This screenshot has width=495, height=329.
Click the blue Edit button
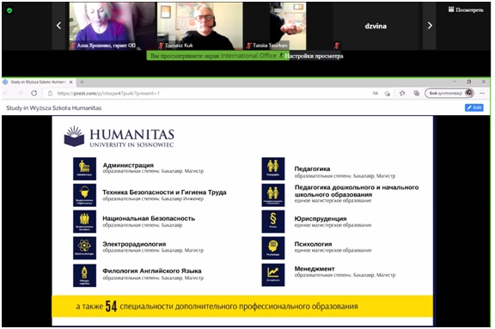pos(474,107)
